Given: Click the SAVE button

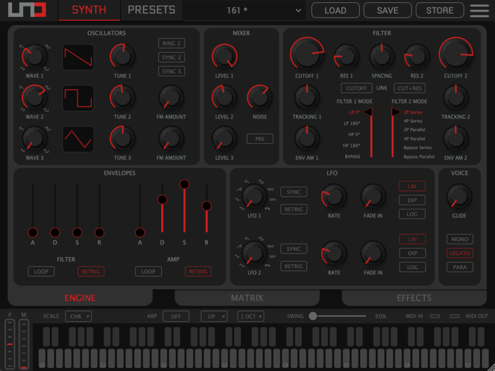Looking at the screenshot, I should [x=387, y=10].
